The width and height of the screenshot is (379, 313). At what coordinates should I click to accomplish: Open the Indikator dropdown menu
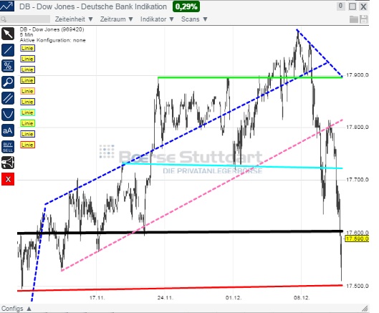[x=157, y=19]
